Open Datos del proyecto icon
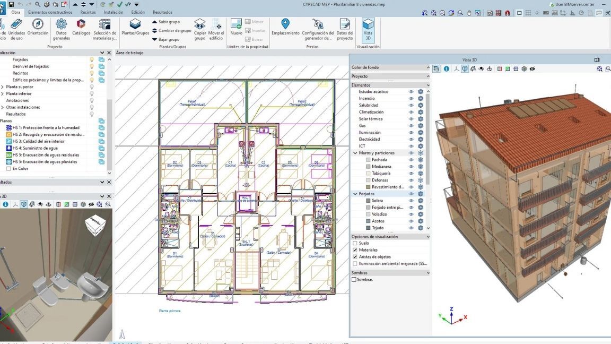 [345, 24]
